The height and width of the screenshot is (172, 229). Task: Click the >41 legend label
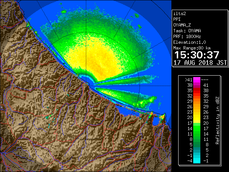point(189,80)
